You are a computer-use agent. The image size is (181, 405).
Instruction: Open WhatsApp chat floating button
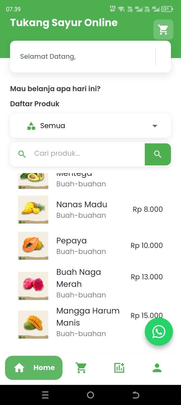159,332
